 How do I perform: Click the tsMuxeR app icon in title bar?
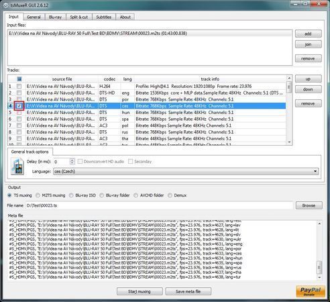click(6, 5)
